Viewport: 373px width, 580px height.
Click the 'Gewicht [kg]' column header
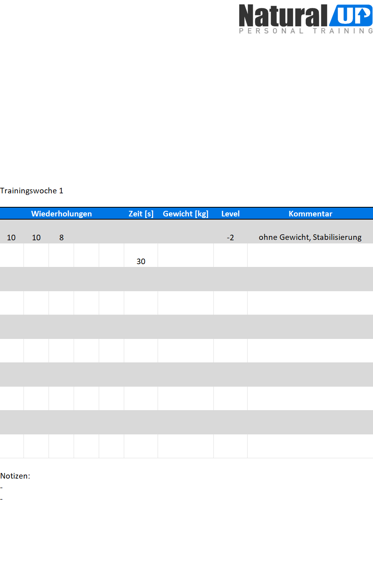(x=186, y=214)
